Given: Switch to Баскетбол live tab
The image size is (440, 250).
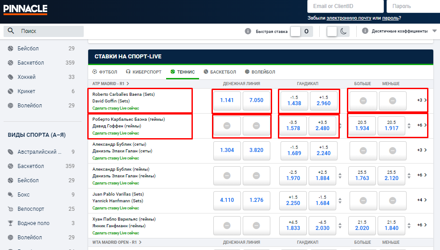Looking at the screenshot, I should coord(220,72).
